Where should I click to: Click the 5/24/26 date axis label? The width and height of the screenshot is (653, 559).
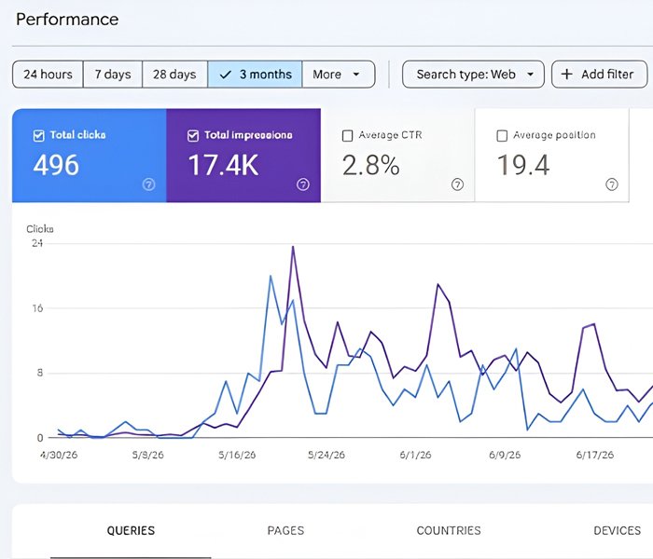tap(326, 455)
